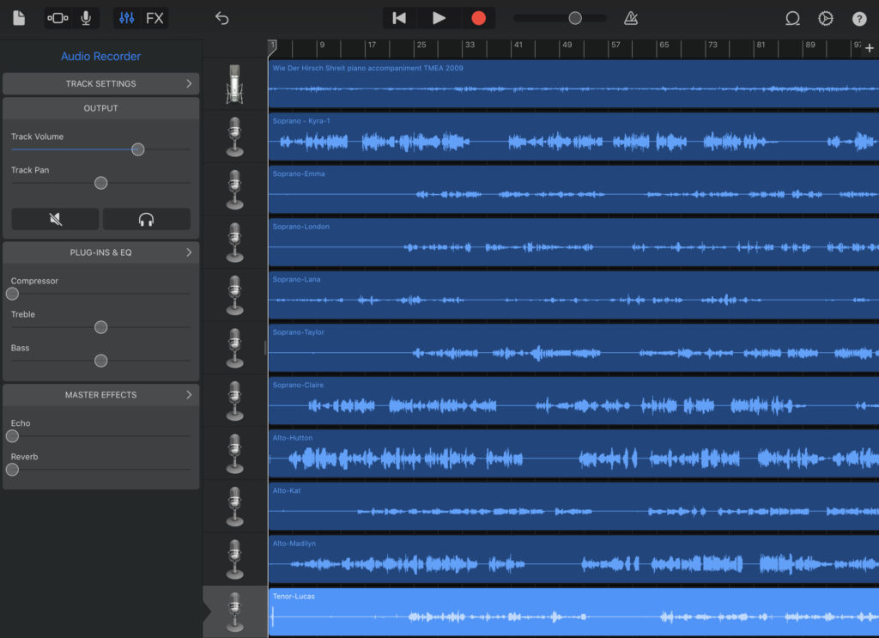Screen dimensions: 879x638
Task: Open the microphone instrument view
Action: [86, 18]
